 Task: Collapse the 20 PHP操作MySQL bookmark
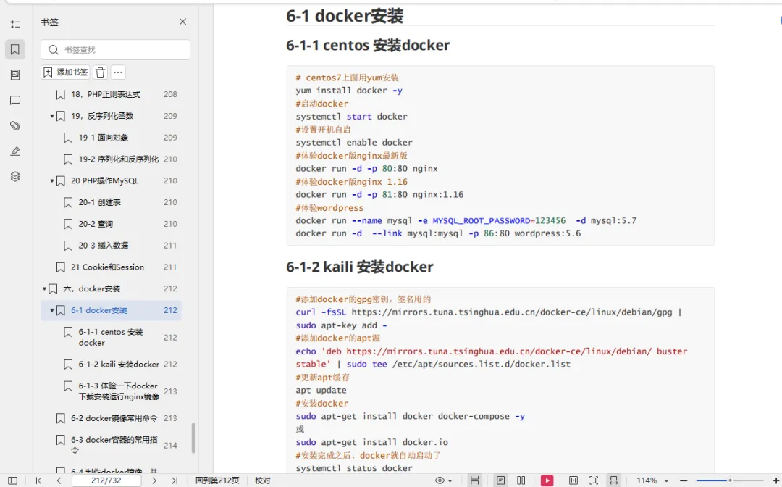click(52, 180)
